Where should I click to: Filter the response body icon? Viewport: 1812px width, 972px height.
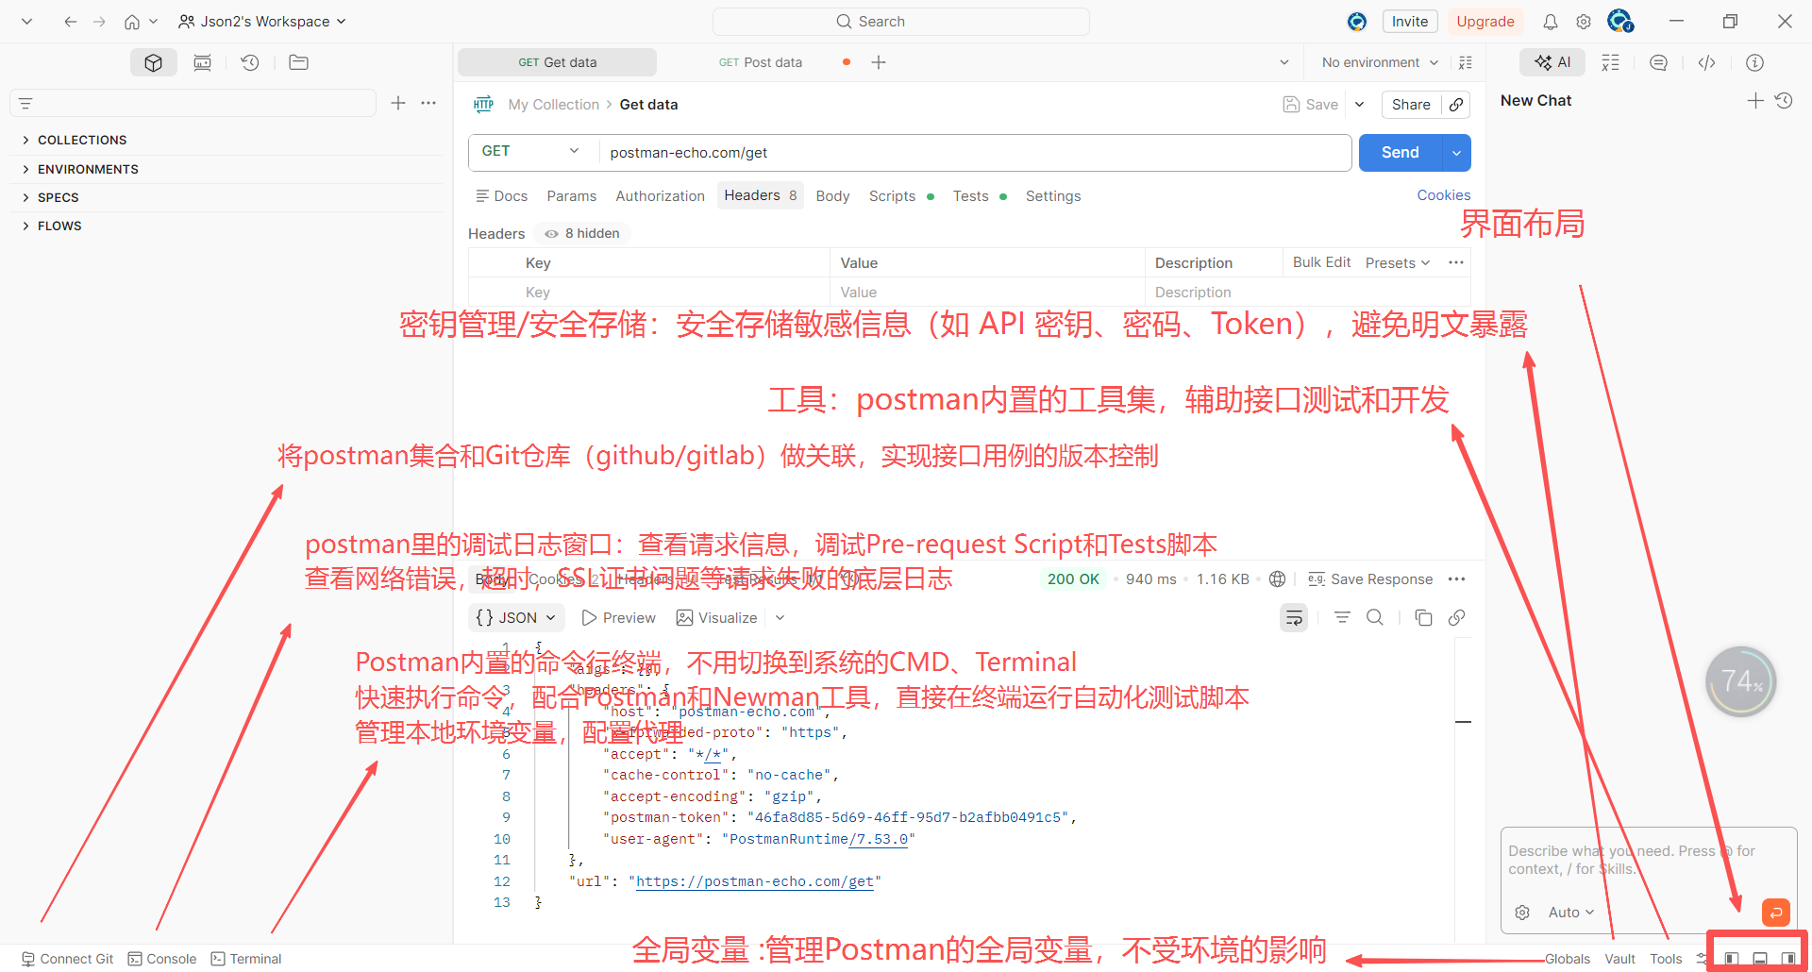(x=1342, y=617)
